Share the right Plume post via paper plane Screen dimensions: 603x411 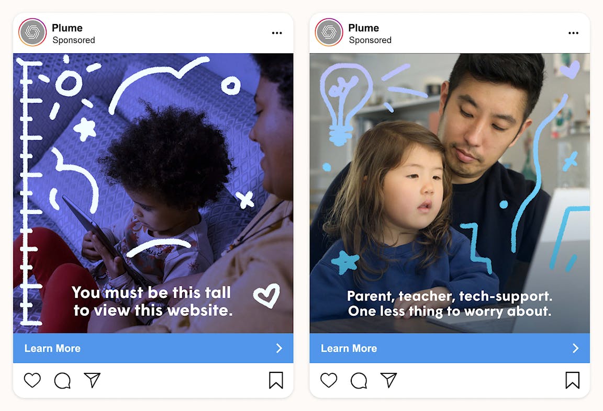pyautogui.click(x=389, y=380)
